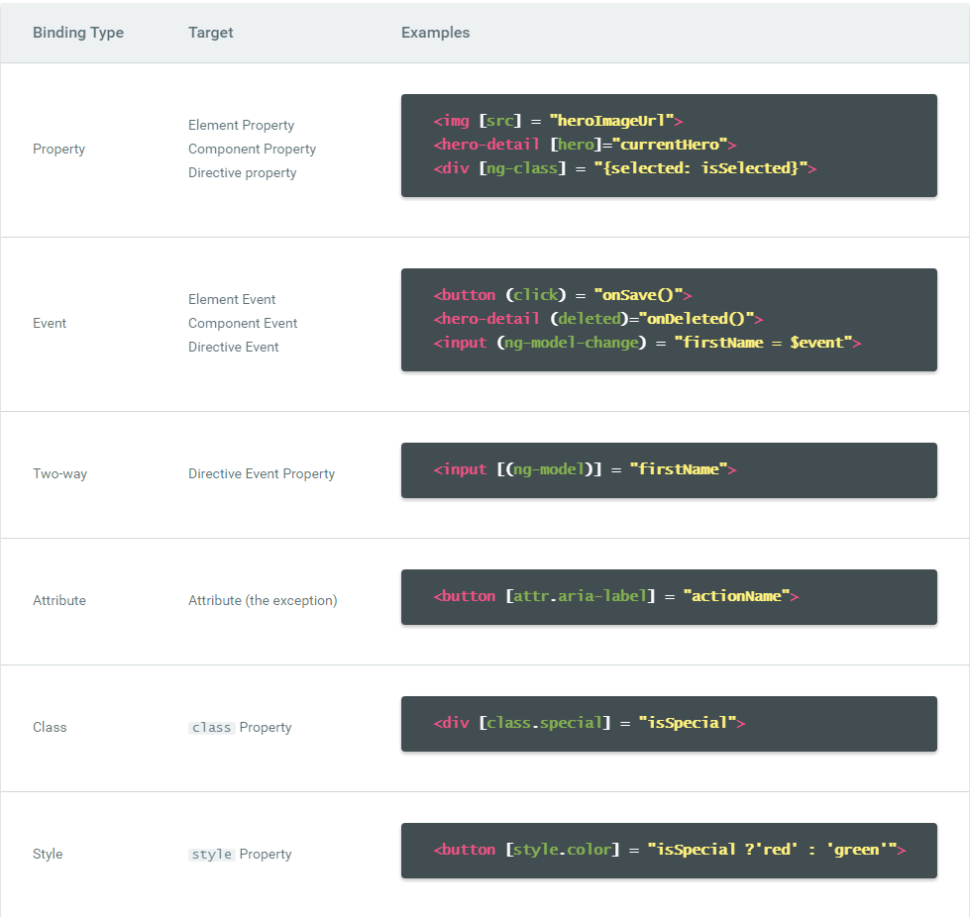970x917 pixels.
Task: Click "Attribute (the exception)" target text
Action: (263, 601)
